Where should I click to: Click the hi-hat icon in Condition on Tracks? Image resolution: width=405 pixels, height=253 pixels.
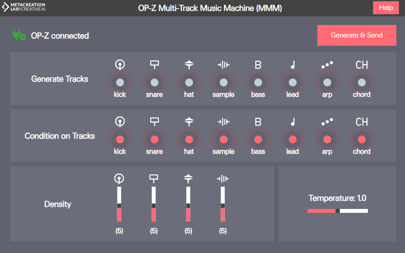pyautogui.click(x=189, y=122)
